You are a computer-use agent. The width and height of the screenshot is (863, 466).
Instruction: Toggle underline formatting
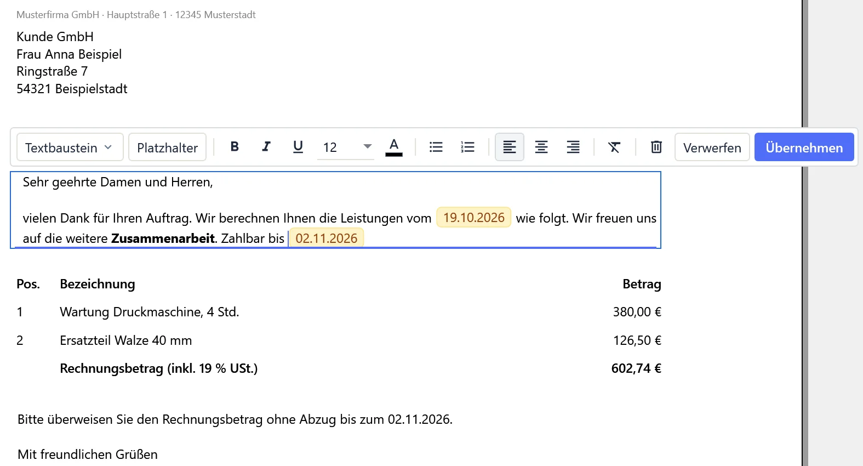298,147
